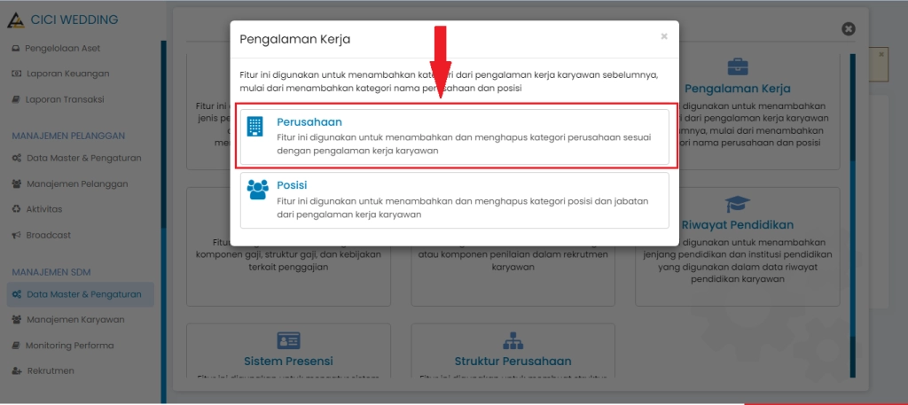
Task: Click the Pengalaman Kerja briefcase icon
Action: coord(737,67)
